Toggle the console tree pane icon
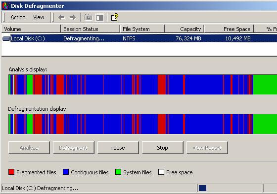The image size is (277, 194). coord(100,17)
